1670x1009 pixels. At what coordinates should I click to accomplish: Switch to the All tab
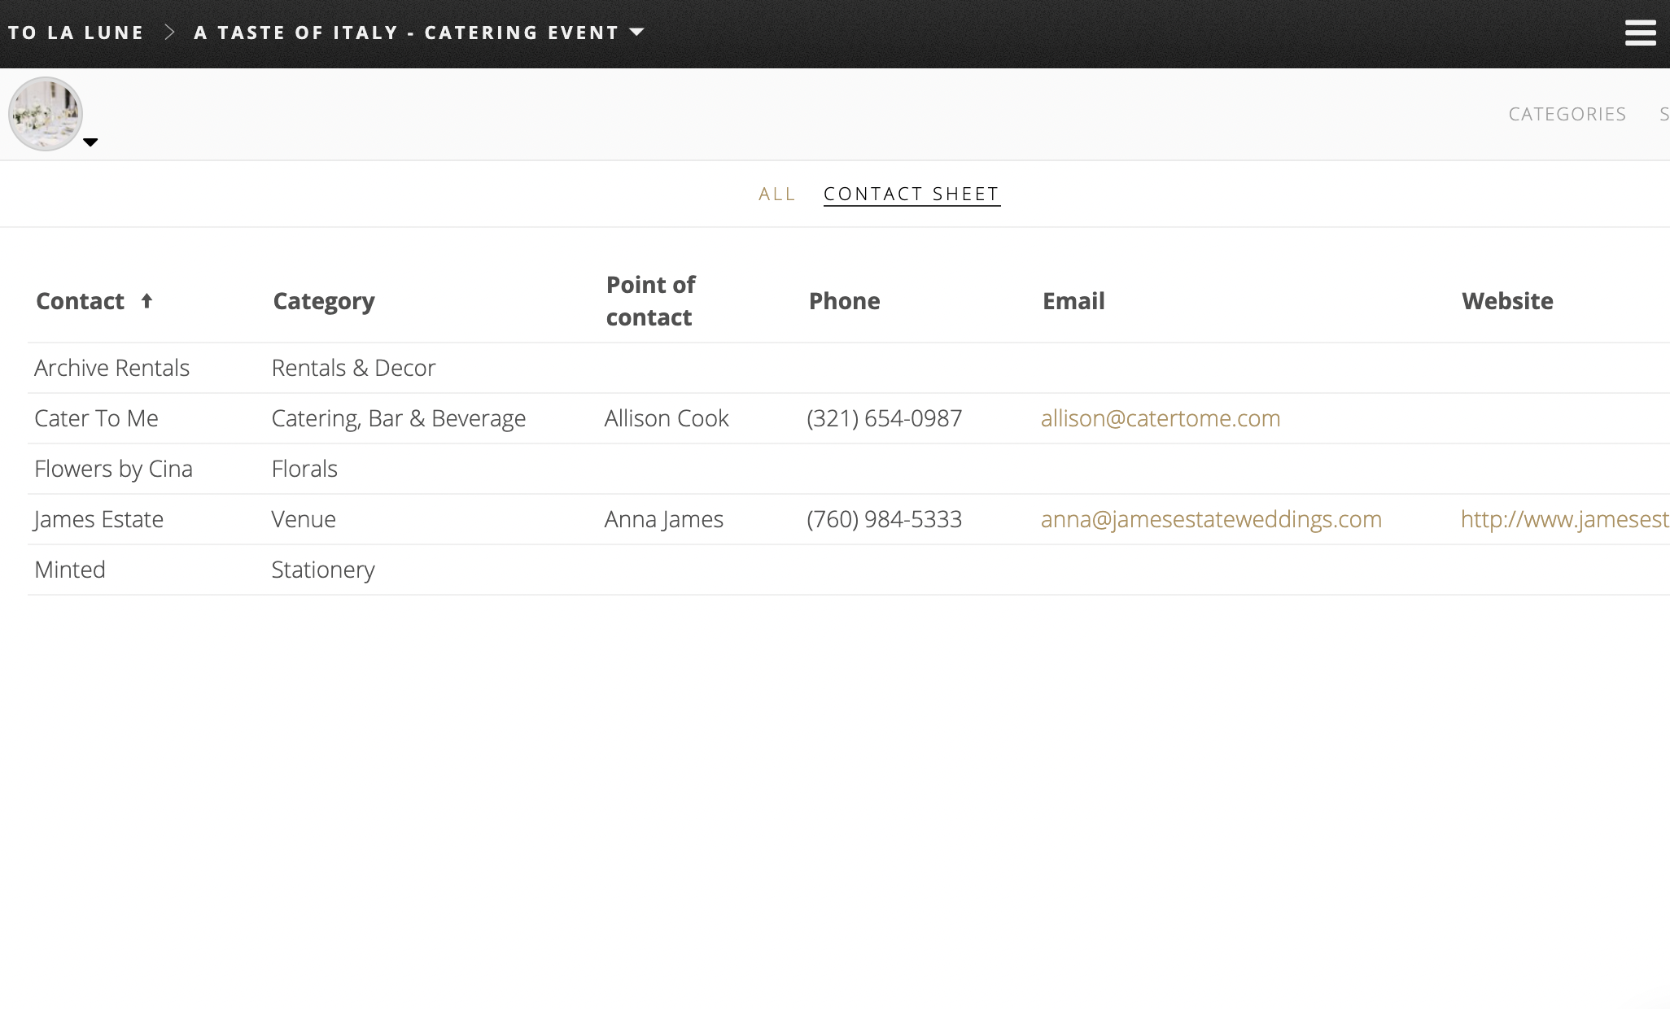click(x=776, y=194)
